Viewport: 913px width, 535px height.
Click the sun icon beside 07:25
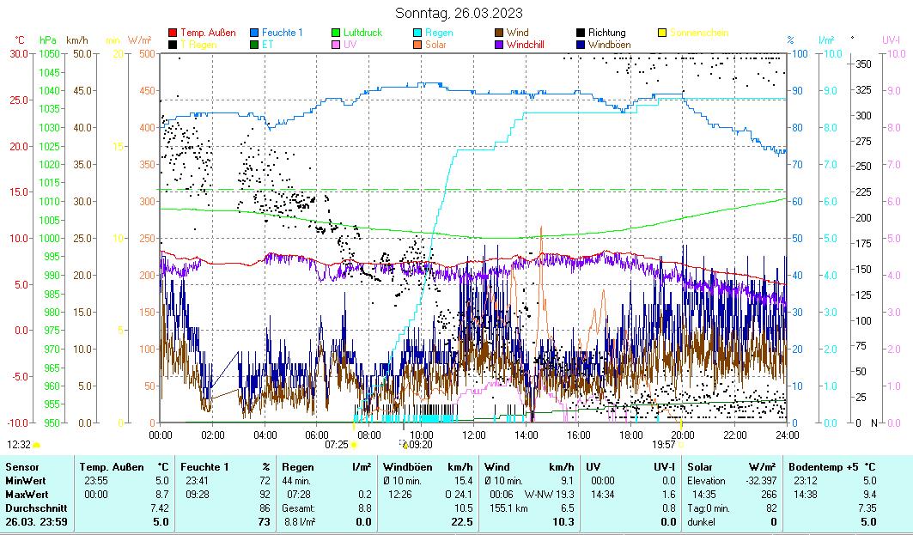[354, 445]
